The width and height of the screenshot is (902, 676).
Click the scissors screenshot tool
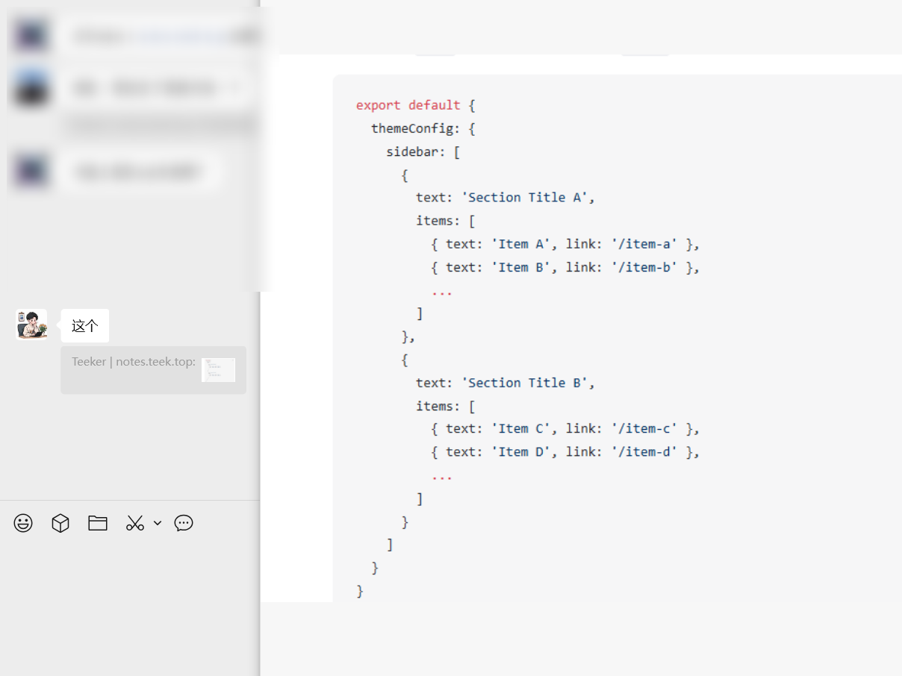click(134, 523)
